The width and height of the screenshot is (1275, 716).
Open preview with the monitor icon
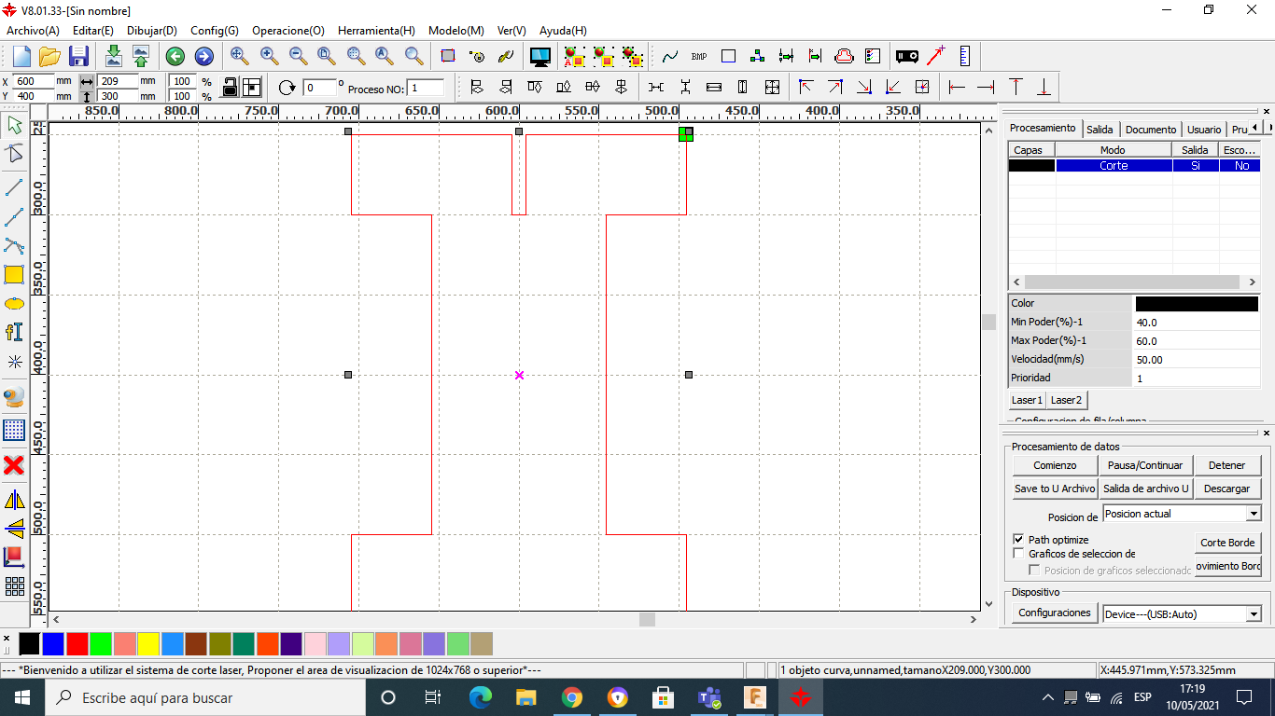[540, 56]
